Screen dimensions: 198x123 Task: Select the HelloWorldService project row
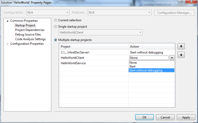94,63
